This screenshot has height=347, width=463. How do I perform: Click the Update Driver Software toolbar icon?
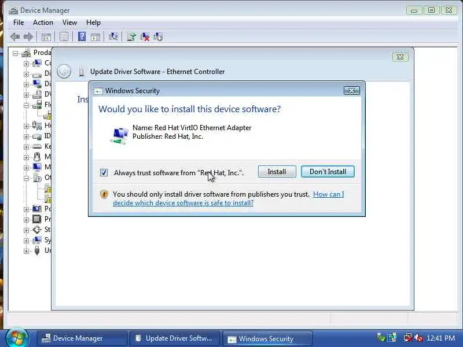[x=131, y=36]
